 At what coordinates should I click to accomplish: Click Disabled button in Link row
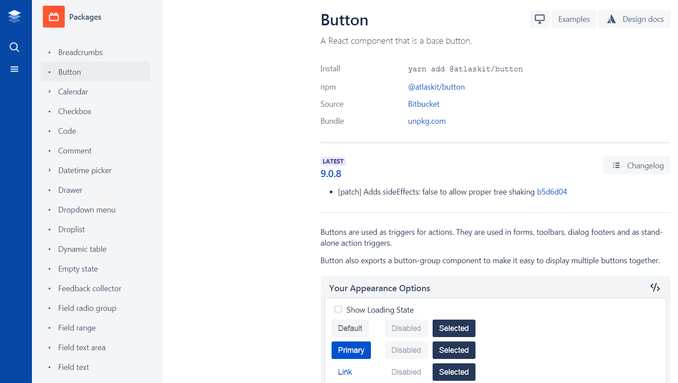[406, 372]
